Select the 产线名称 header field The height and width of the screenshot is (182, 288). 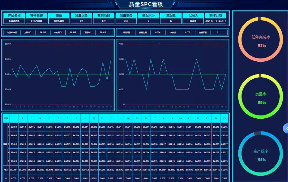14,15
